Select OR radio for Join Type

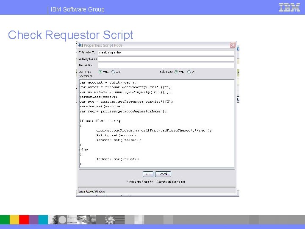[x=113, y=72]
